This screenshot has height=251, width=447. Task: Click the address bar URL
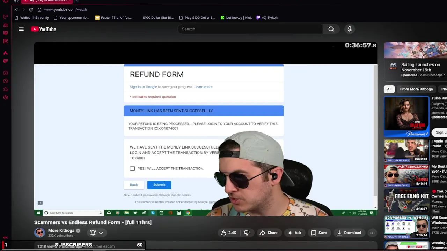coord(65,9)
